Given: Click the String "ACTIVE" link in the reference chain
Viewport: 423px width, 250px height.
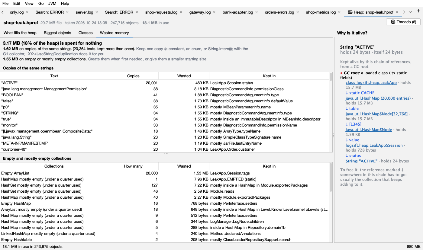Looking at the screenshot, I should coord(361,161).
